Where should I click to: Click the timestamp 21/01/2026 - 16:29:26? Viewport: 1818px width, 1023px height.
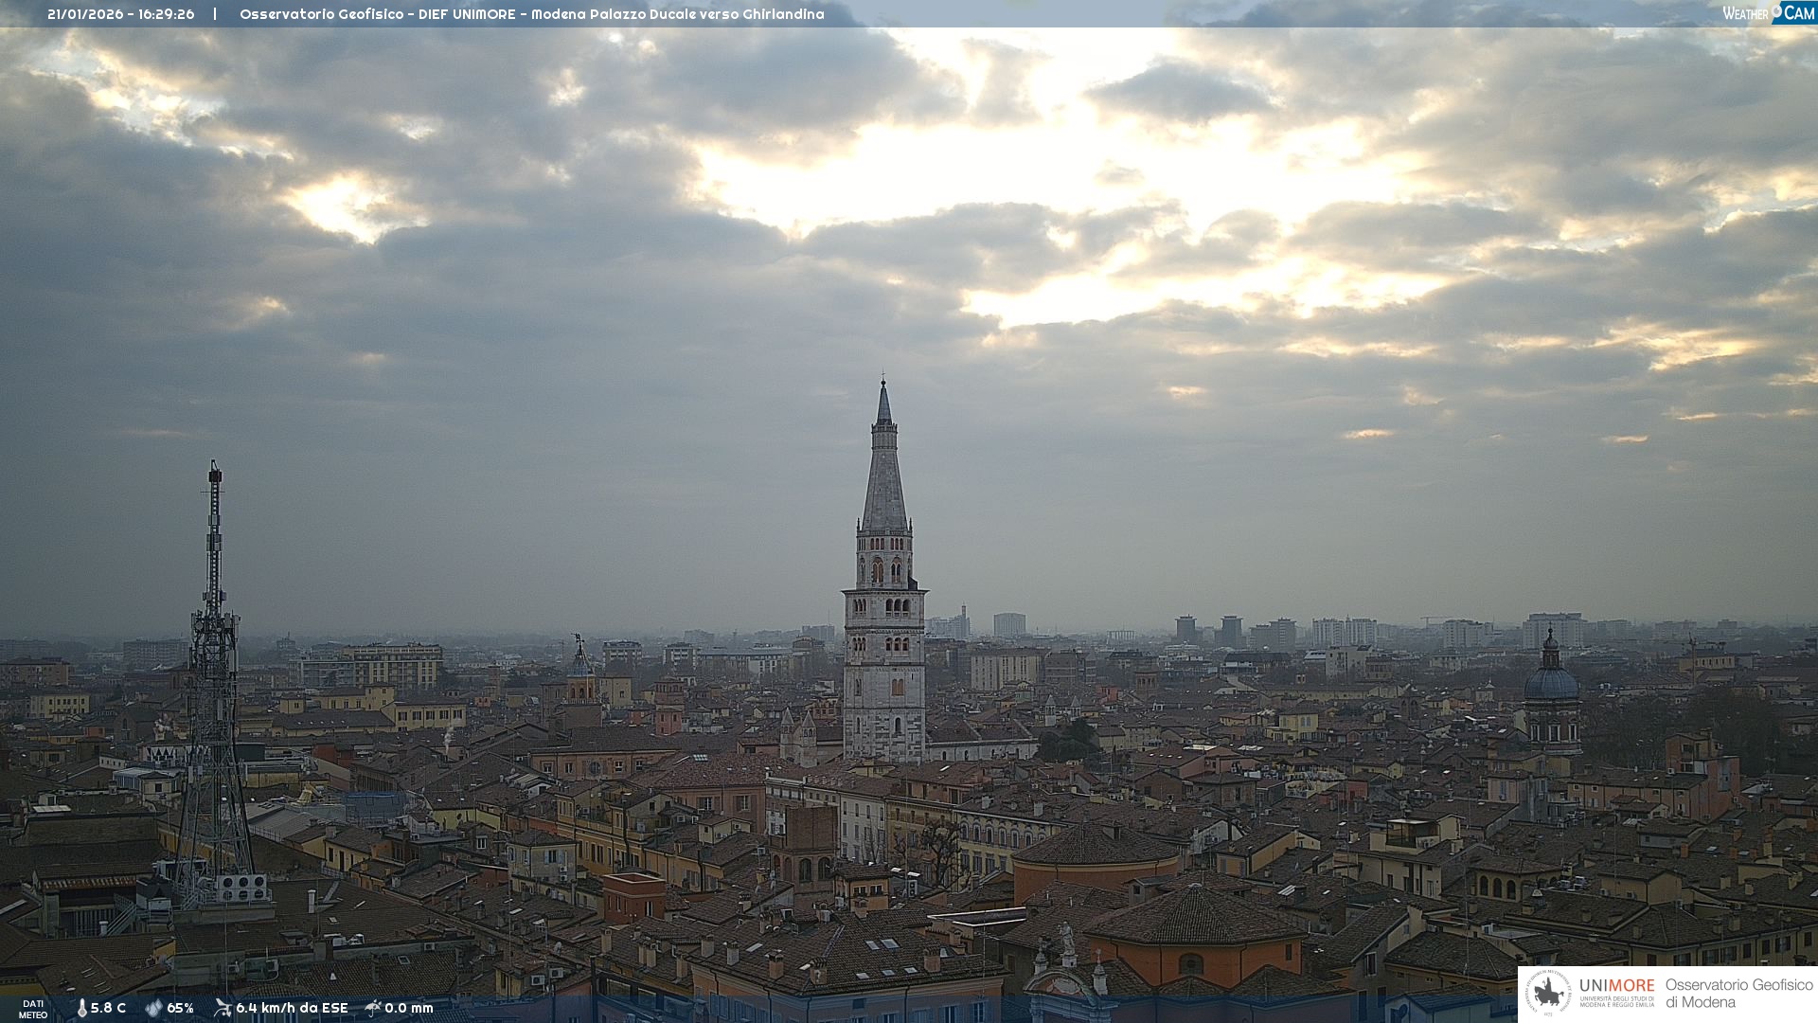pyautogui.click(x=120, y=14)
